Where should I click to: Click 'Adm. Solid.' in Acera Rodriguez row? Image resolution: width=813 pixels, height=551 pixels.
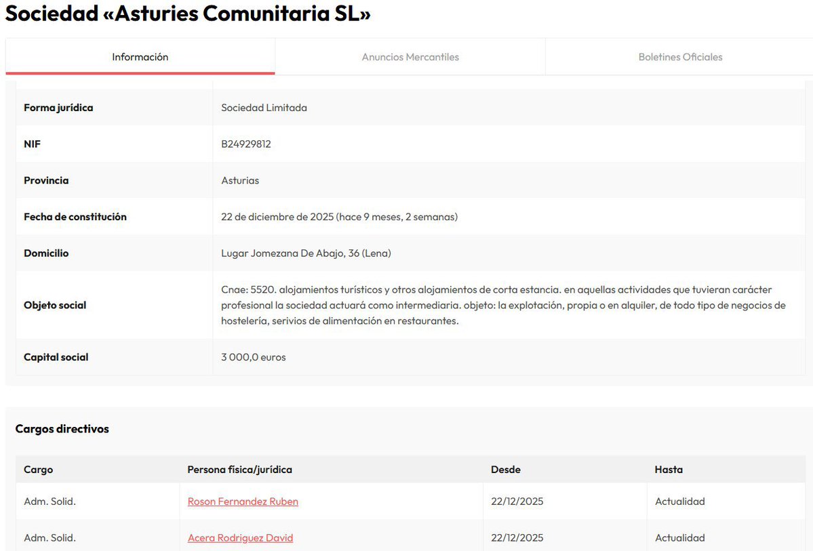pyautogui.click(x=49, y=537)
